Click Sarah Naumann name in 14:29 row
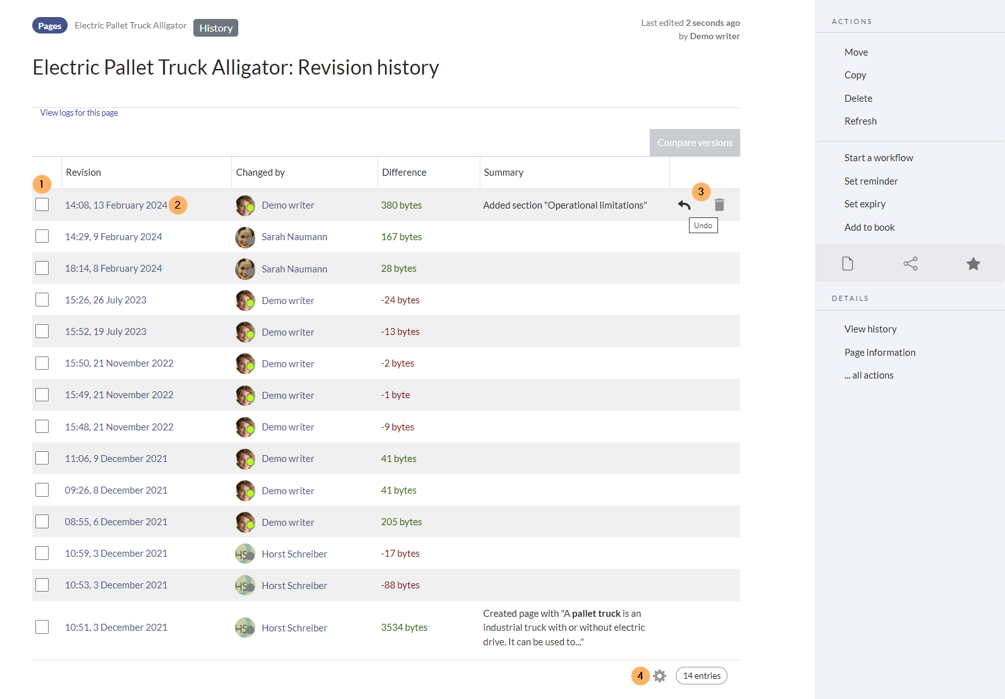1005x699 pixels. [295, 236]
